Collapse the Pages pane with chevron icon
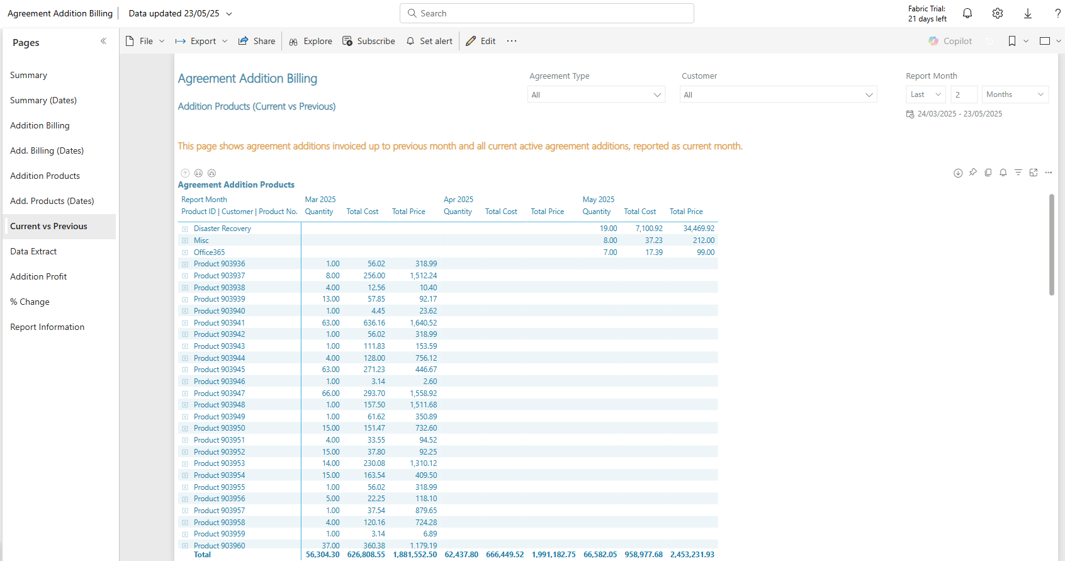Screen dimensions: 1065x561 pos(103,42)
